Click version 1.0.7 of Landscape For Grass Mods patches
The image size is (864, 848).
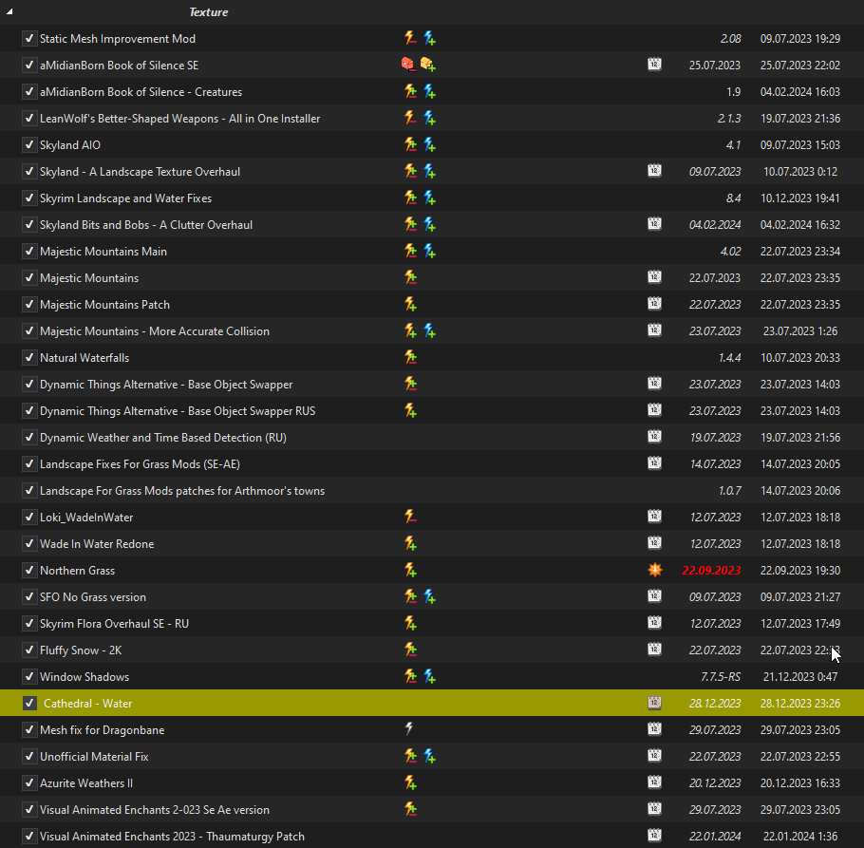pyautogui.click(x=729, y=491)
